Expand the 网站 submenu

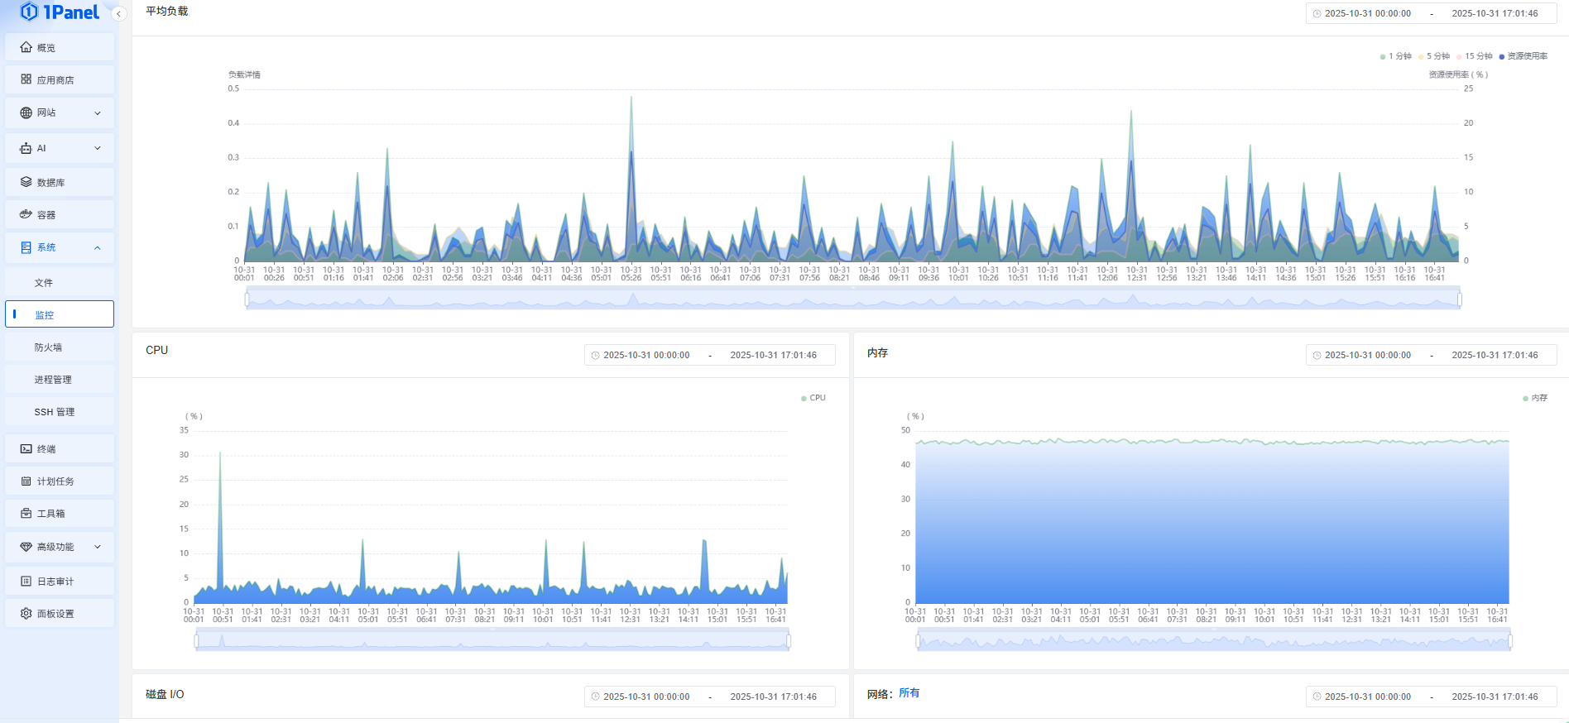[x=98, y=113]
